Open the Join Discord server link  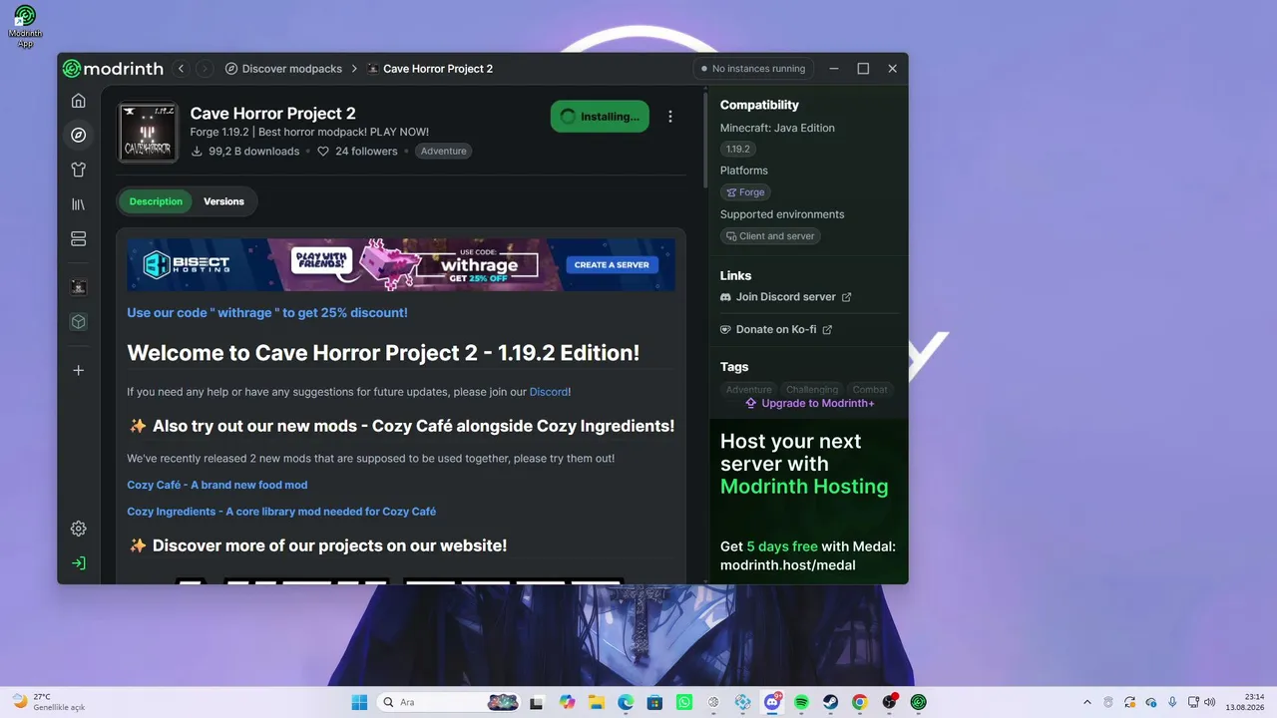(x=786, y=297)
